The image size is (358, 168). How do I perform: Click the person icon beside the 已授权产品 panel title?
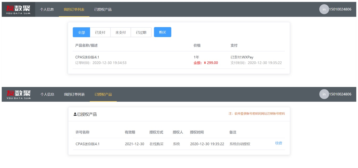click(x=75, y=114)
